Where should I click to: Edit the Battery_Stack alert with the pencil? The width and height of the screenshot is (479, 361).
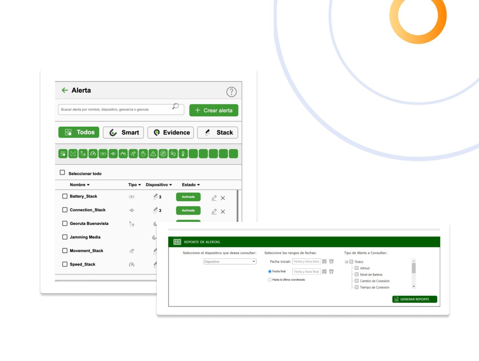214,198
